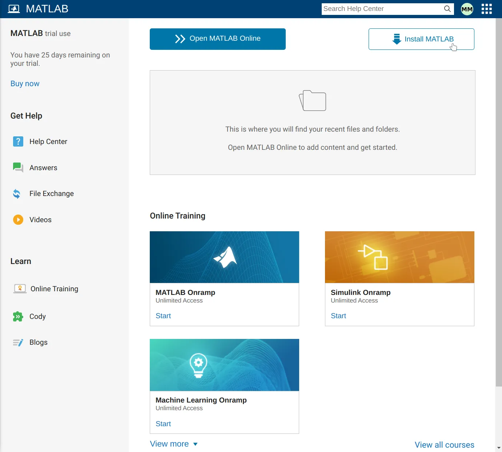Screen dimensions: 502x452
Task: Click the scrollbar down arrow
Action: coord(499,448)
